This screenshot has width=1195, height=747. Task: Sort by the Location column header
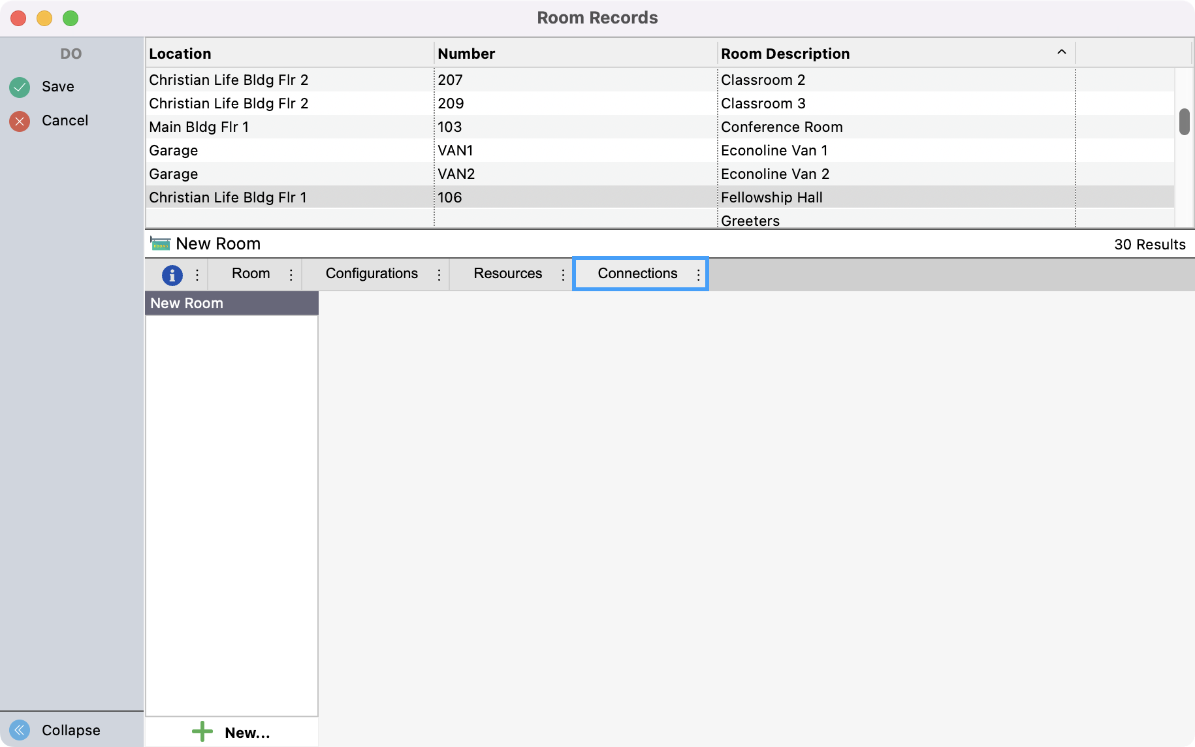click(x=180, y=54)
